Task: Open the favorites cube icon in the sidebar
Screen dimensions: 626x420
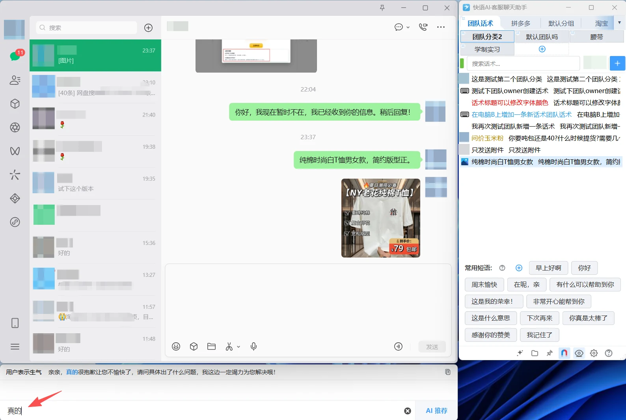Action: (15, 104)
